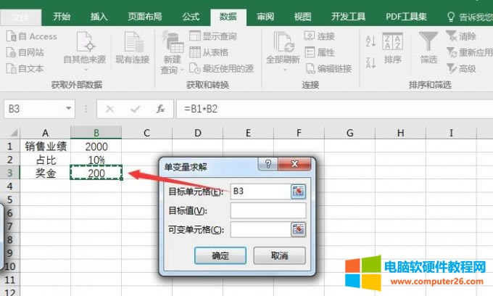Click the 从表格 query icon
Viewport: 493px width, 296px height.
point(195,52)
